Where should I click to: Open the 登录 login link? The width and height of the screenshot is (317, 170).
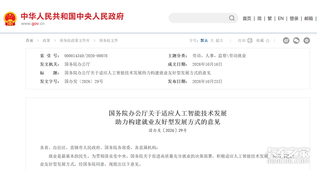[x=294, y=18]
